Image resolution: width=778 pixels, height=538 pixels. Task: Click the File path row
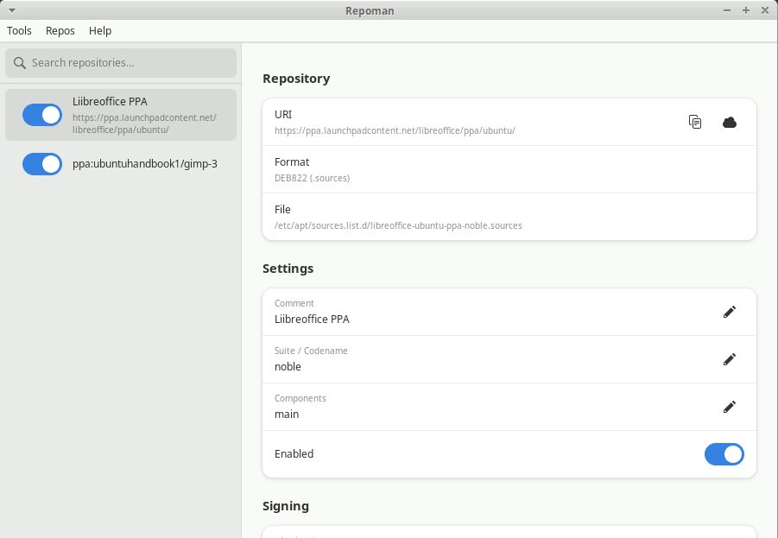pos(509,217)
